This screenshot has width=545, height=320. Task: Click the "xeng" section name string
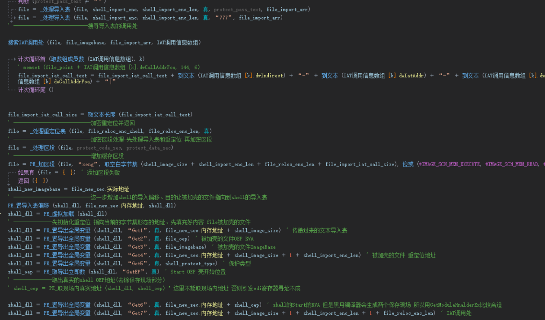(x=87, y=164)
